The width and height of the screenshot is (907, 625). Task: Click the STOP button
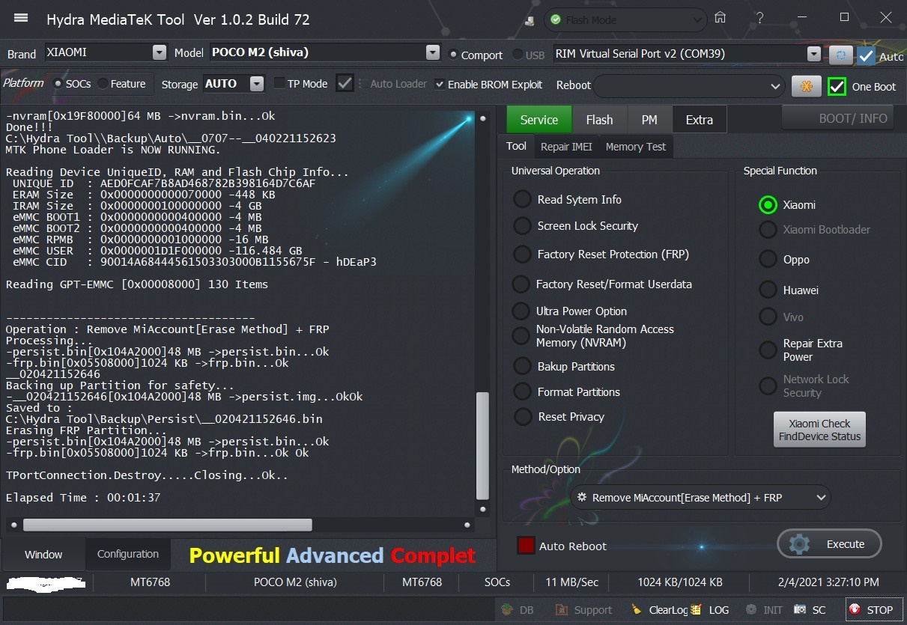click(873, 610)
